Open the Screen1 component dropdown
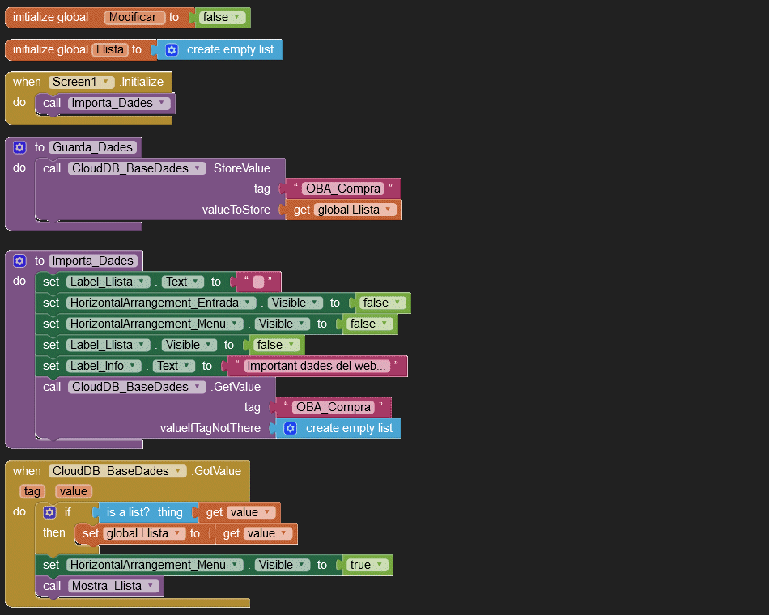 (x=106, y=82)
